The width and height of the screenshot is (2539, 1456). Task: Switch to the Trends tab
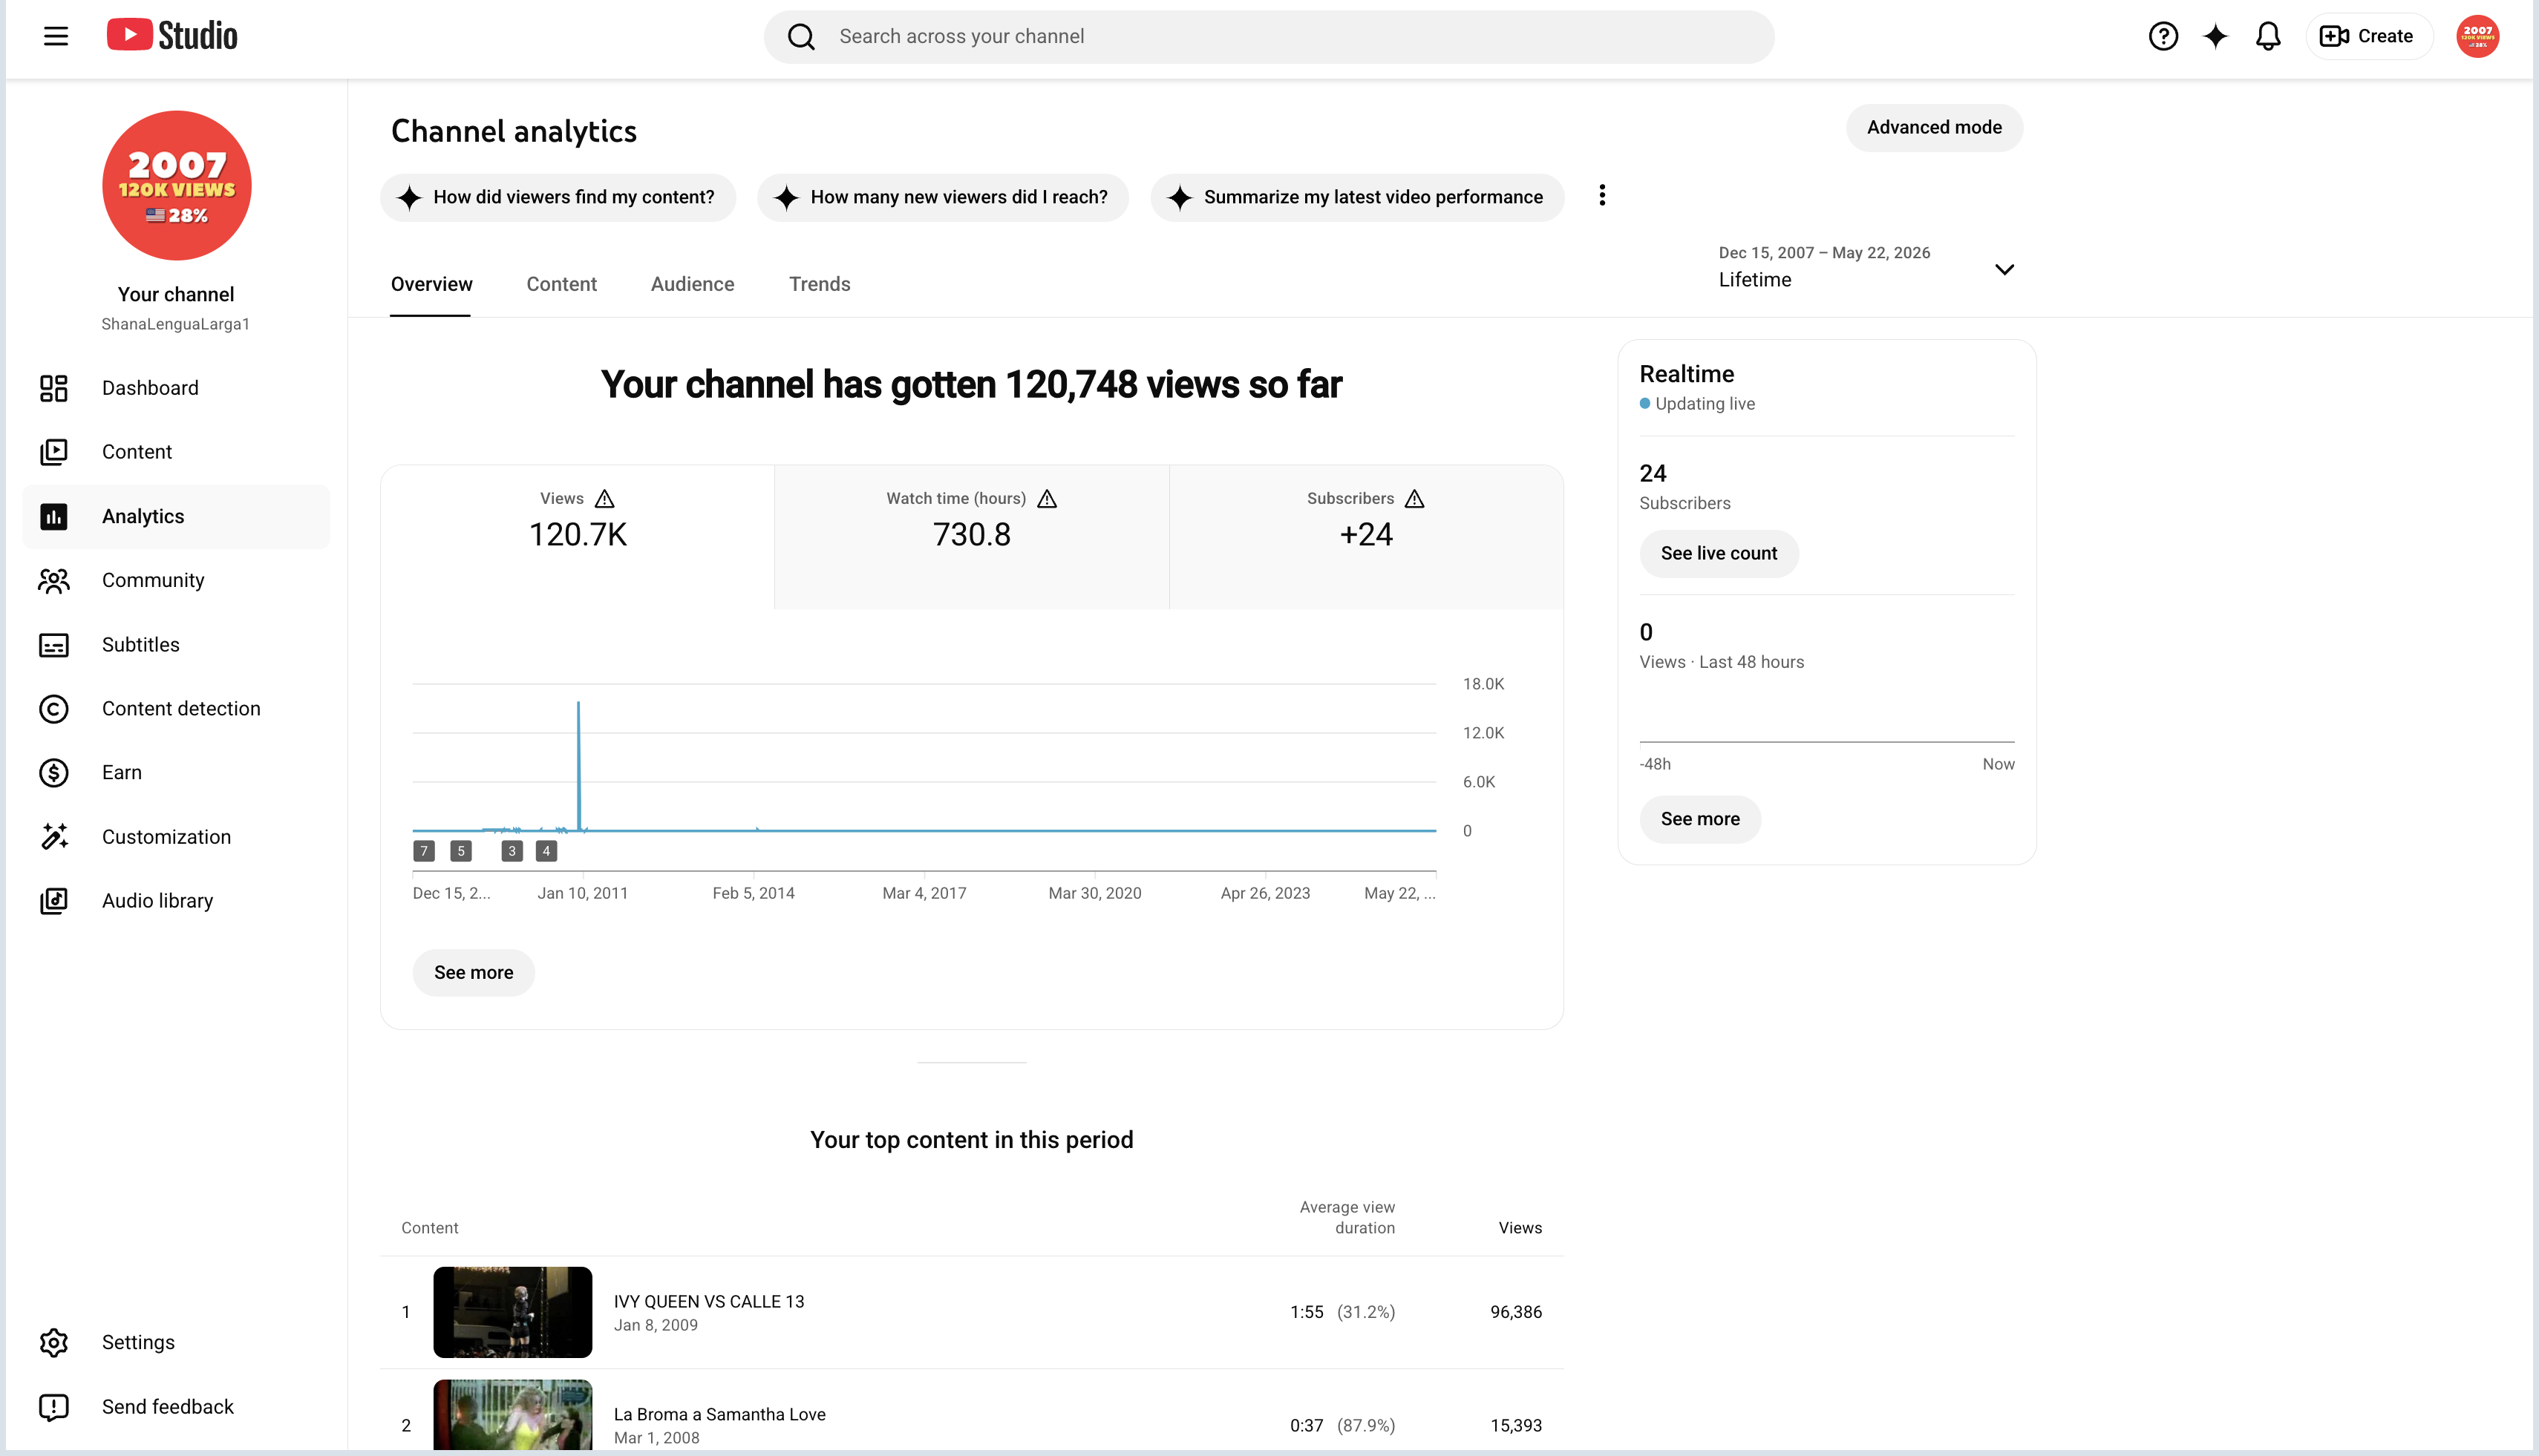pyautogui.click(x=820, y=285)
